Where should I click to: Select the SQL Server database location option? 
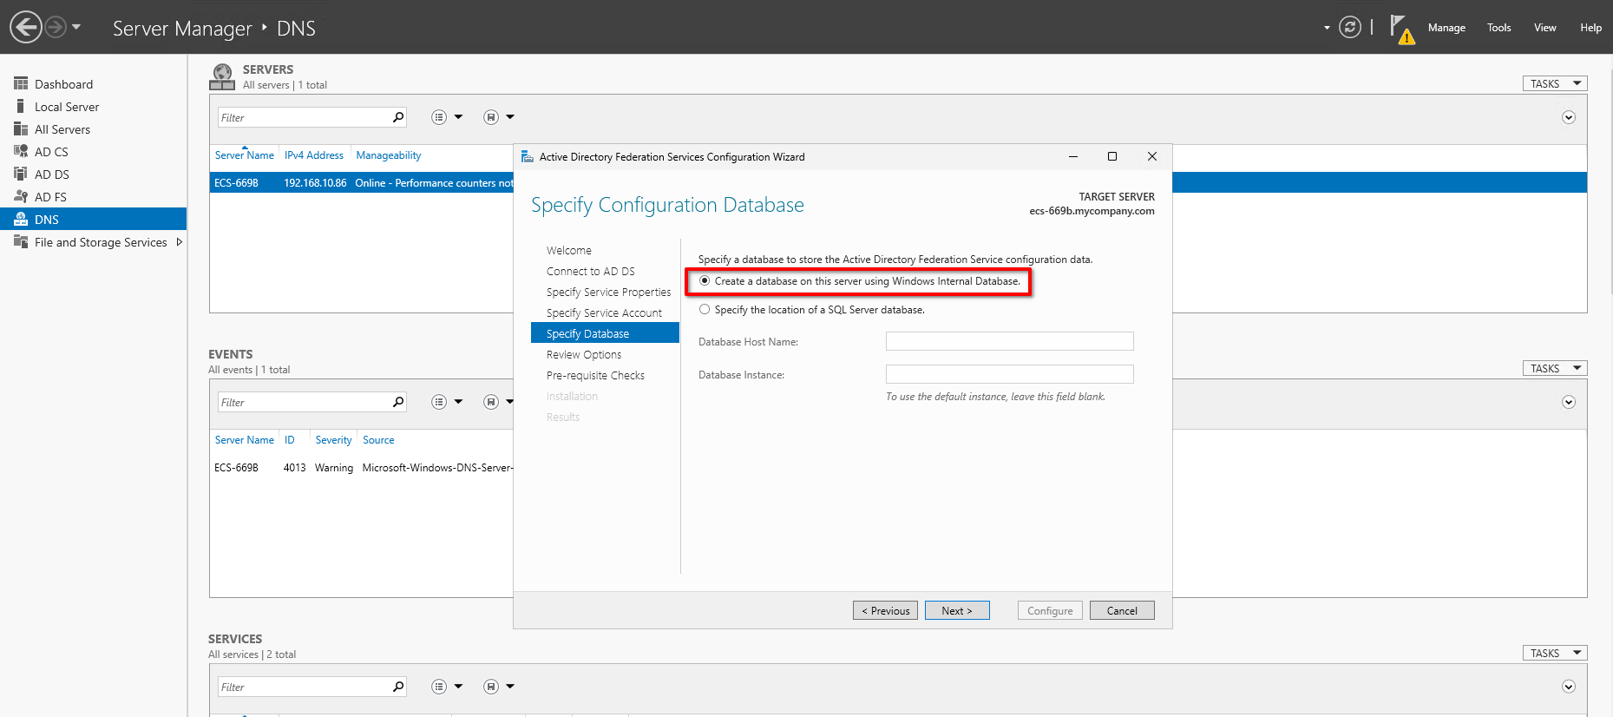point(705,310)
